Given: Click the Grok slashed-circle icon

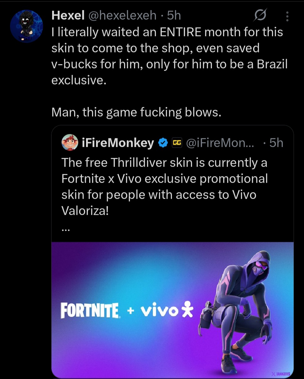Looking at the screenshot, I should point(260,15).
